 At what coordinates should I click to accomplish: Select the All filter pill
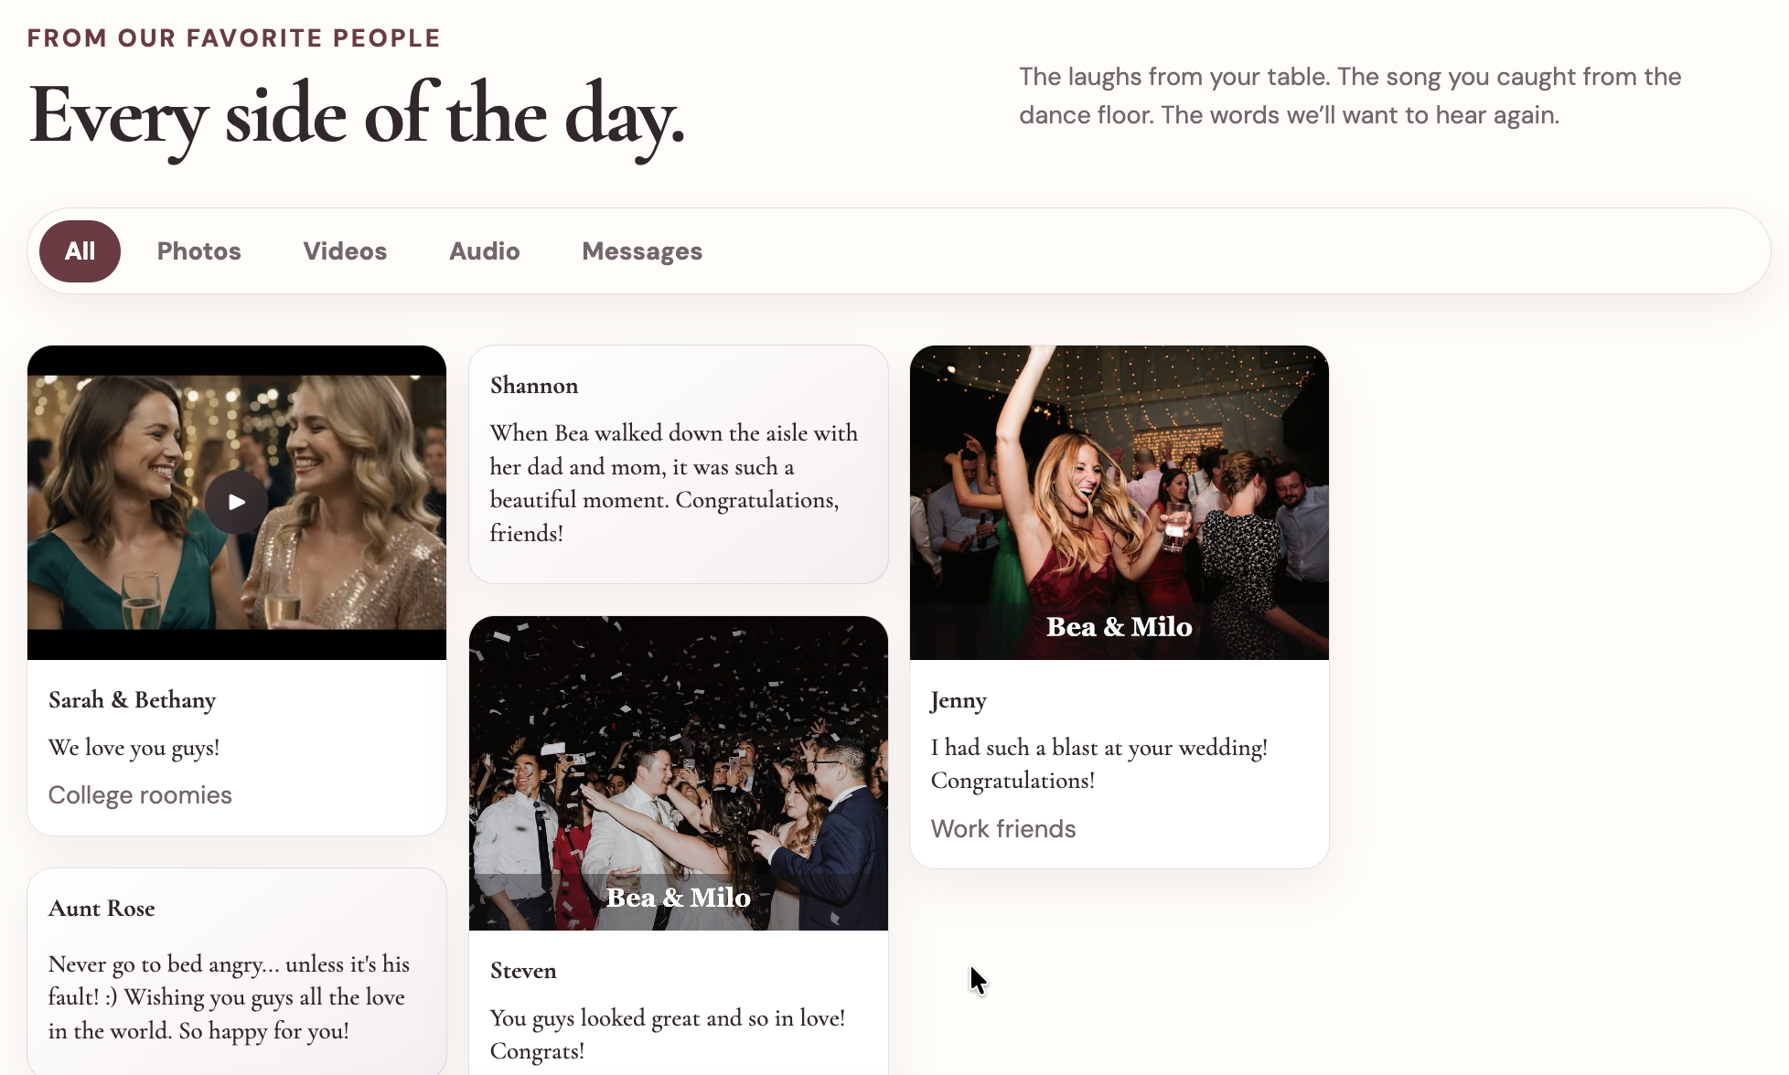[x=80, y=251]
